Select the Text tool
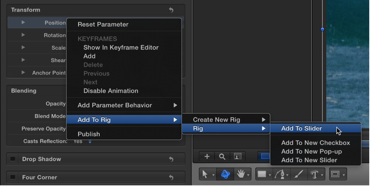 pyautogui.click(x=314, y=174)
